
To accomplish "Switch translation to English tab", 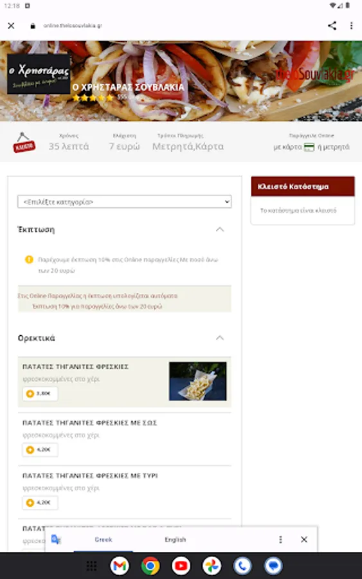I will pos(176,540).
